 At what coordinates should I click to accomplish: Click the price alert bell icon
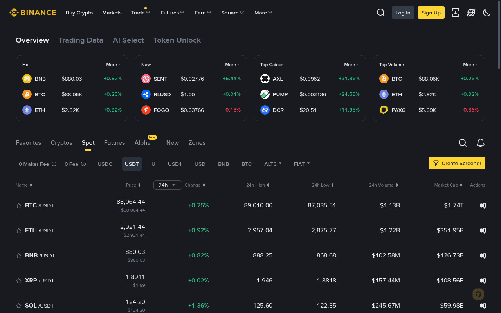tap(481, 143)
